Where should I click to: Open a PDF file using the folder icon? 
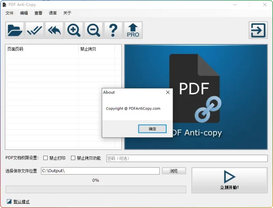click(x=15, y=30)
